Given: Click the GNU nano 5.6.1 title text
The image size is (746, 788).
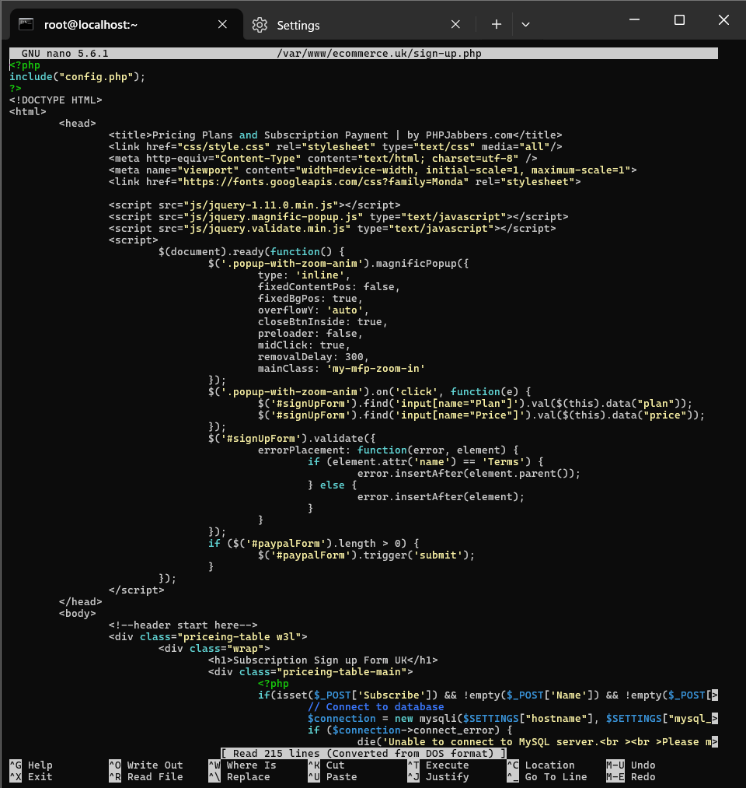Looking at the screenshot, I should 64,53.
